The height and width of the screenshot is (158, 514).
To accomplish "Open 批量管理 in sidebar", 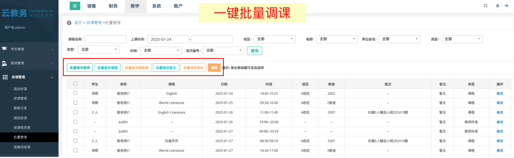I will tap(20, 137).
